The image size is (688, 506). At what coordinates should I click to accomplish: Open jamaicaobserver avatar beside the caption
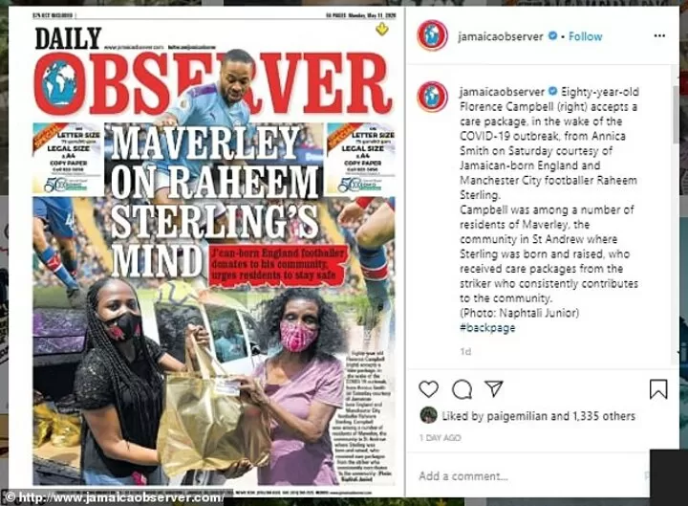click(x=432, y=97)
